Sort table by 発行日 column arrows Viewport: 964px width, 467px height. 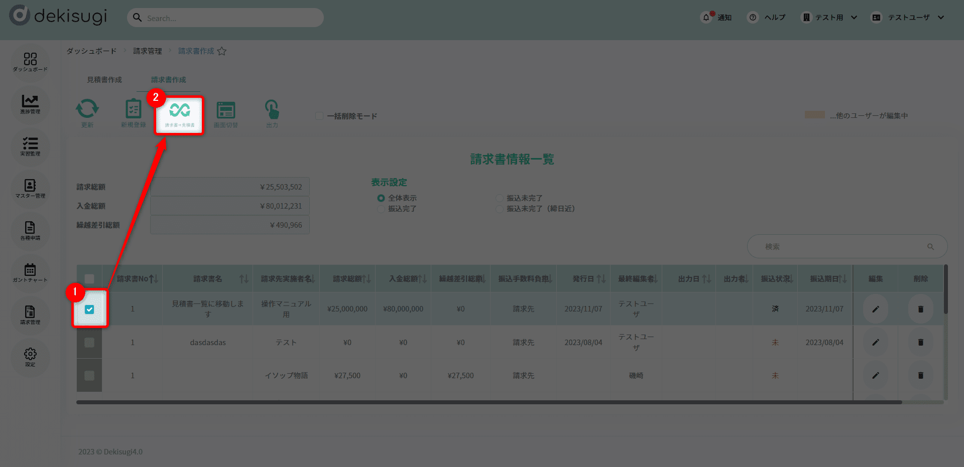pos(600,279)
